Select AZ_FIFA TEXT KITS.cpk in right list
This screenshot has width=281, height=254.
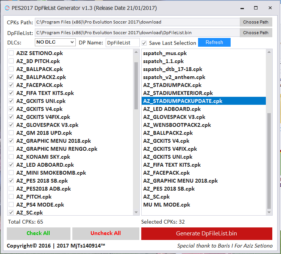[x=204, y=165]
